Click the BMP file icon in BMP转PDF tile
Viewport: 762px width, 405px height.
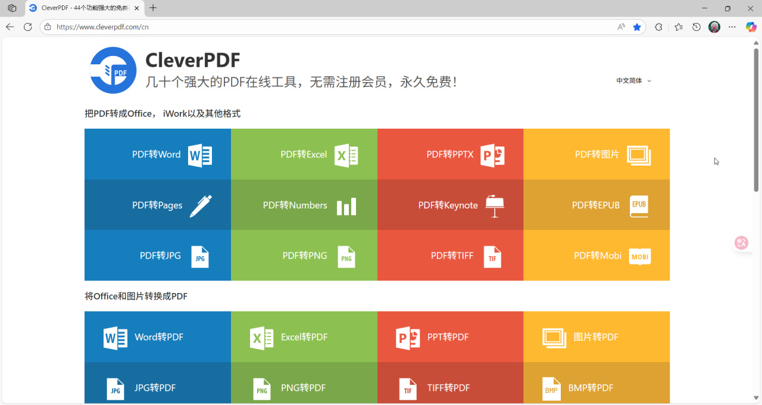click(552, 389)
